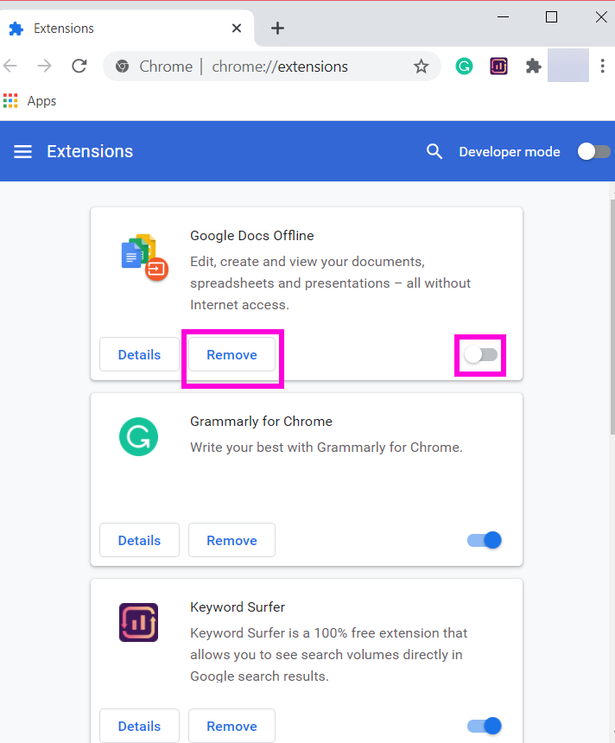This screenshot has width=615, height=743.
Task: Disable the Keyword Surfer extension
Action: [485, 726]
